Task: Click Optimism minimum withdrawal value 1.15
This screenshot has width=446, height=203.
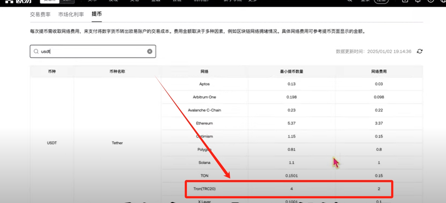Action: [292, 137]
